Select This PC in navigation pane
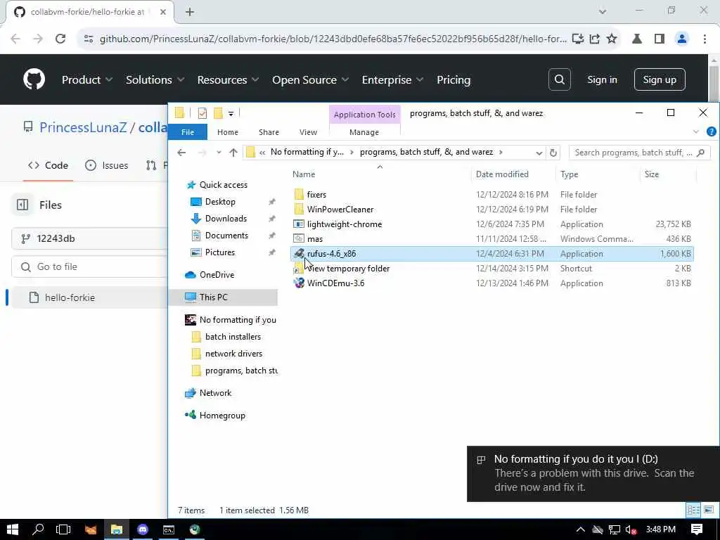The image size is (720, 540). coord(224,297)
